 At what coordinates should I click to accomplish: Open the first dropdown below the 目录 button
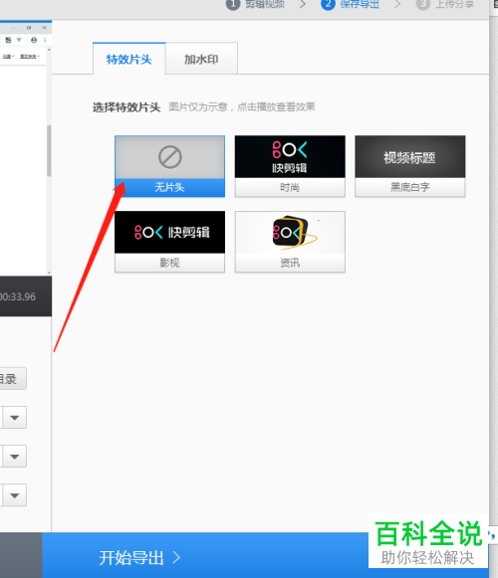pyautogui.click(x=14, y=418)
